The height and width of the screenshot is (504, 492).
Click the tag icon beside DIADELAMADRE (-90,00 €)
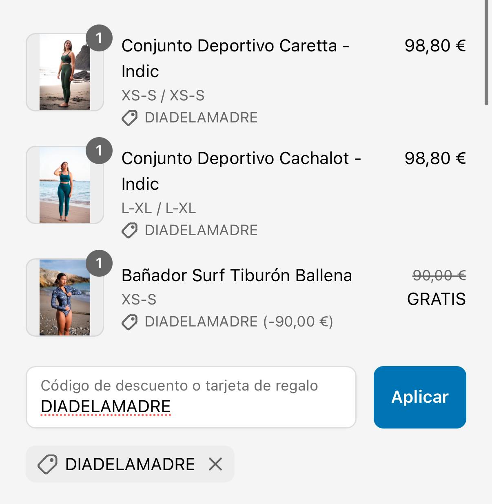click(130, 322)
